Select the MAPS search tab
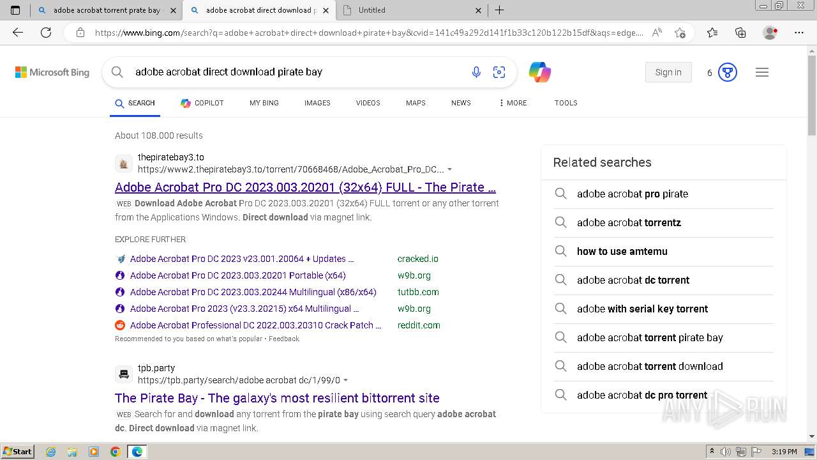 click(416, 103)
